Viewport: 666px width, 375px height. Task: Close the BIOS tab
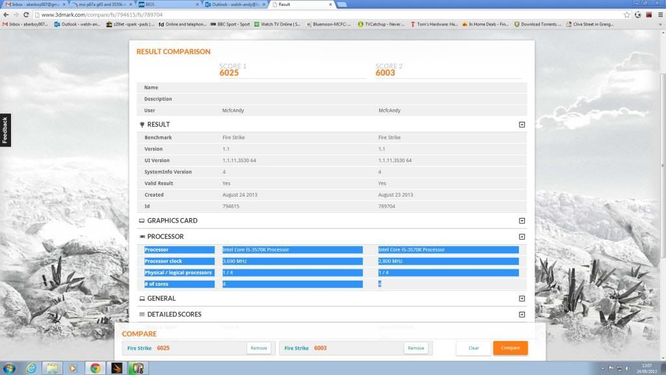[197, 5]
